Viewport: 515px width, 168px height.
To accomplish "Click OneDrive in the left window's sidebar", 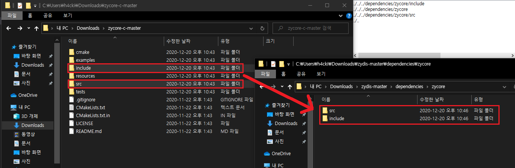I will (x=24, y=95).
